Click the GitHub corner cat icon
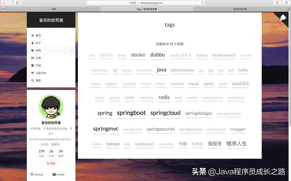This screenshot has height=181, width=291. click(x=283, y=18)
